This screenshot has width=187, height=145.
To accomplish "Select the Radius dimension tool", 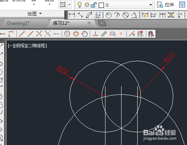I will click(x=108, y=15).
